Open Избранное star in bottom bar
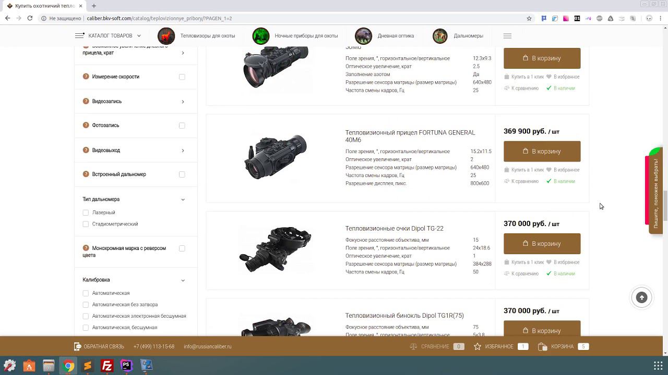Image resolution: width=668 pixels, height=375 pixels. (478, 346)
